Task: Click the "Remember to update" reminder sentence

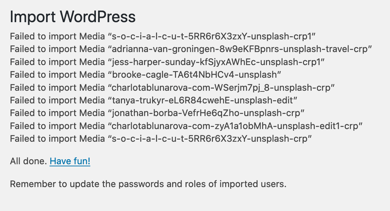Action: (x=148, y=184)
